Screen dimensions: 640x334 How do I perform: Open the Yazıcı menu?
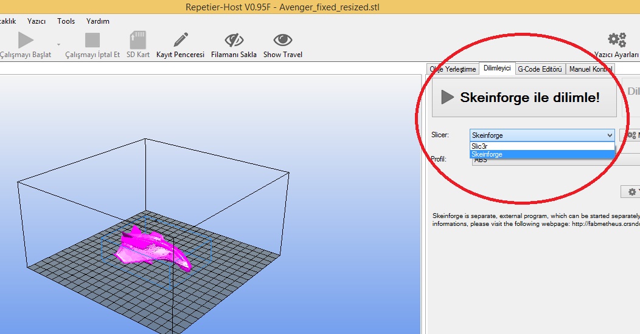(37, 21)
